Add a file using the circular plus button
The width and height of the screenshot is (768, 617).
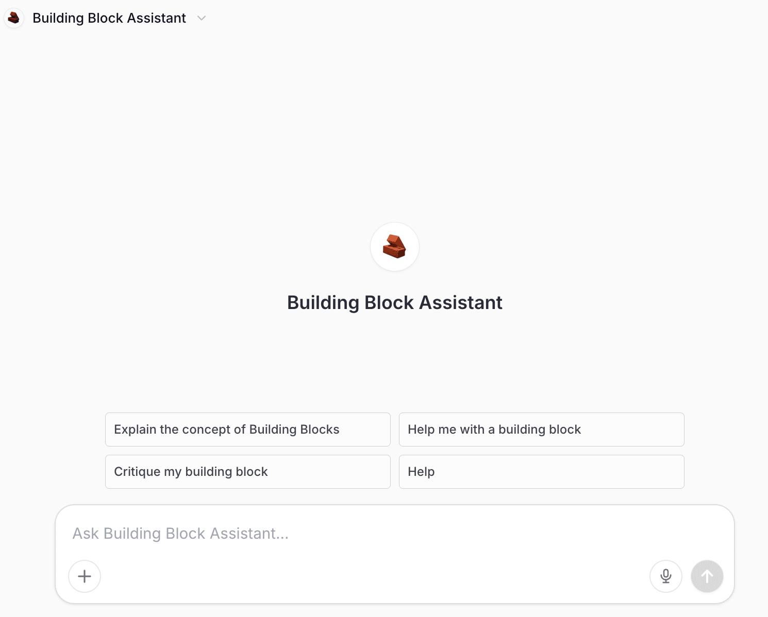coord(85,576)
